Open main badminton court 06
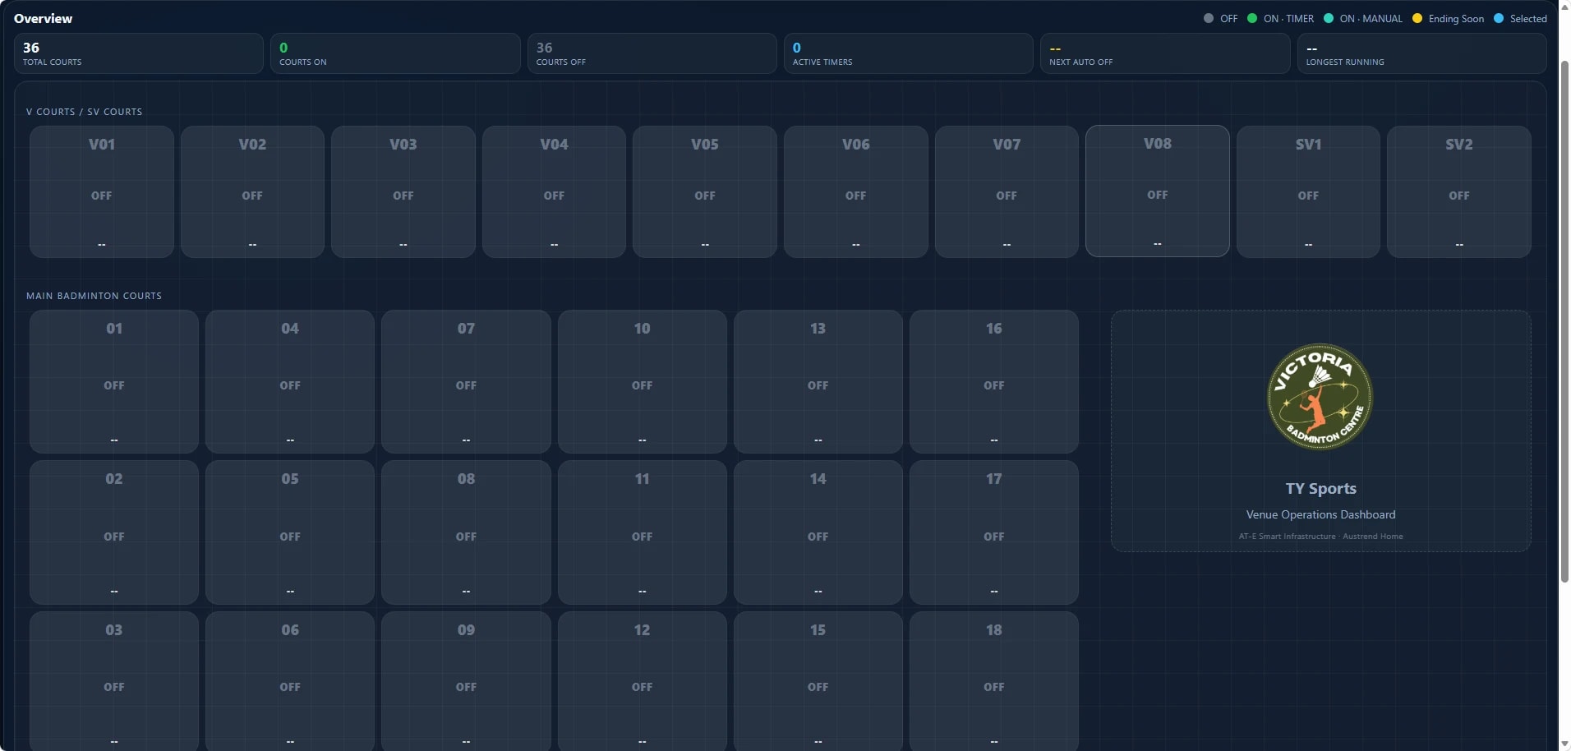The height and width of the screenshot is (751, 1571). [290, 681]
